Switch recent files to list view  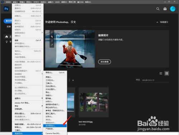(161, 73)
